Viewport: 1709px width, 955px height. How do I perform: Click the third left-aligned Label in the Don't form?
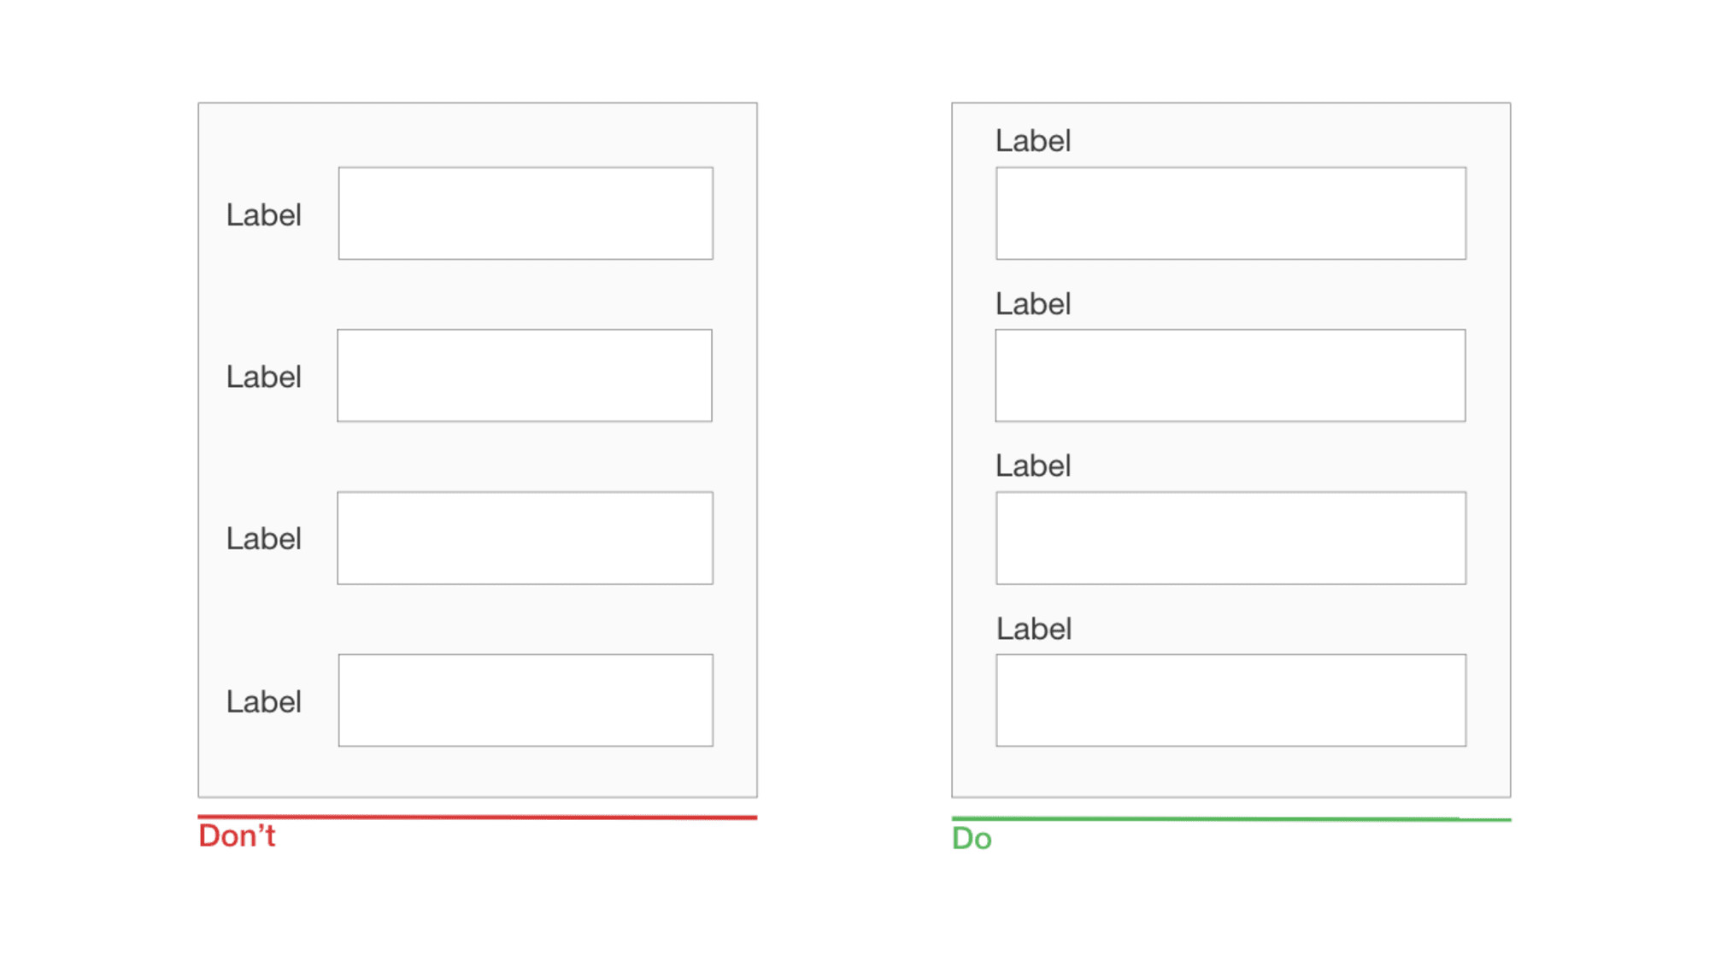click(x=264, y=539)
